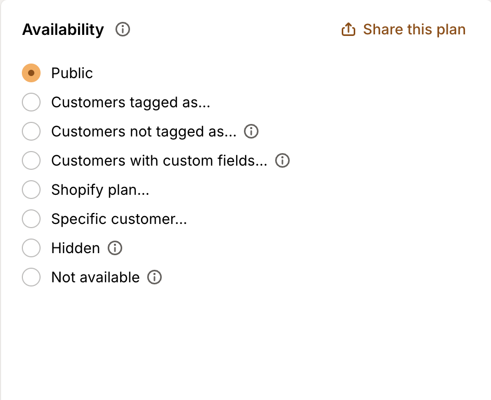Open info icon for Customers with custom fields
Viewport: 491px width, 400px height.
282,161
